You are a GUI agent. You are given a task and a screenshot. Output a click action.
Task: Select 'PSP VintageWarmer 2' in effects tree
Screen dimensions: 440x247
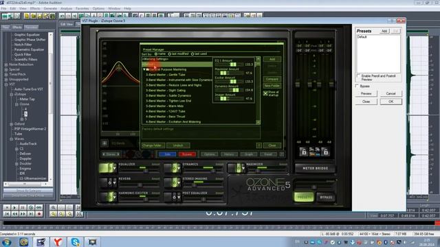coord(30,129)
